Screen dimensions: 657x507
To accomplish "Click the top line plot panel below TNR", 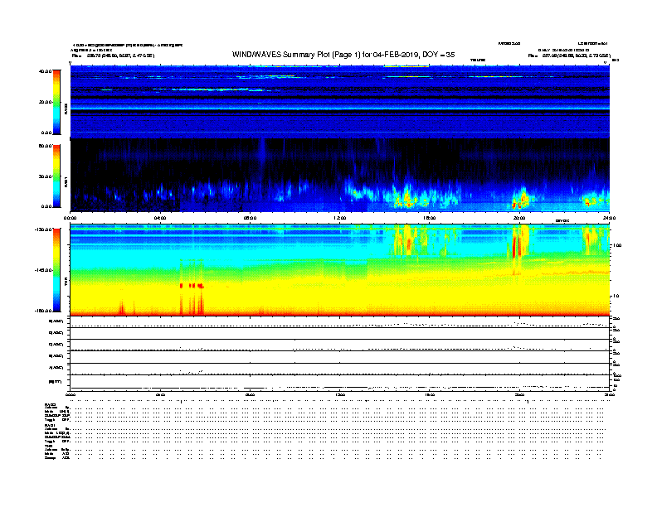I will (339, 321).
